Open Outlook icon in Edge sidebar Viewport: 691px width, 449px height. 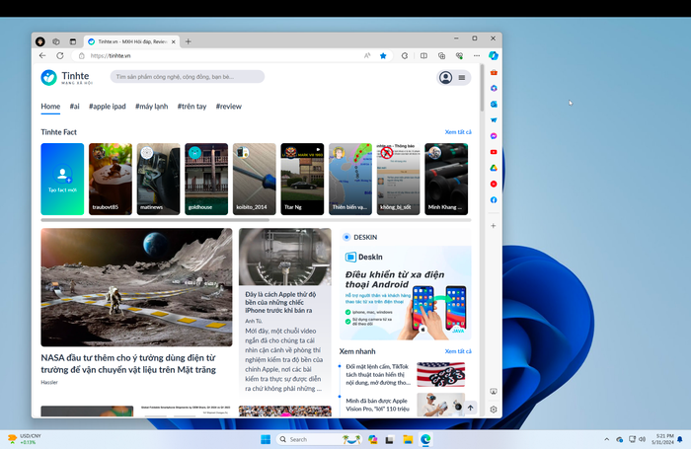tap(494, 104)
